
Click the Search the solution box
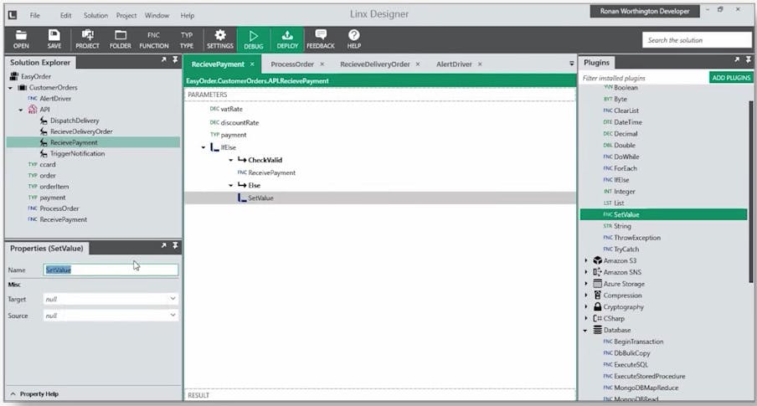tap(697, 40)
